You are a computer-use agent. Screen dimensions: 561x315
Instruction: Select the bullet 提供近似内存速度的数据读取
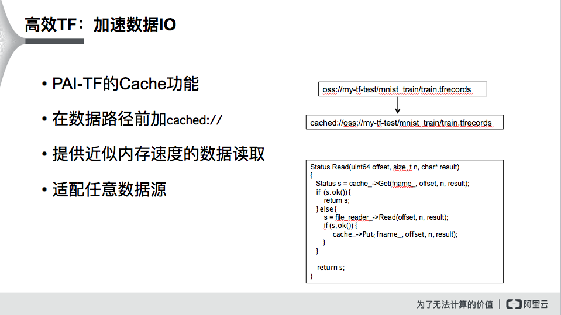(x=159, y=154)
